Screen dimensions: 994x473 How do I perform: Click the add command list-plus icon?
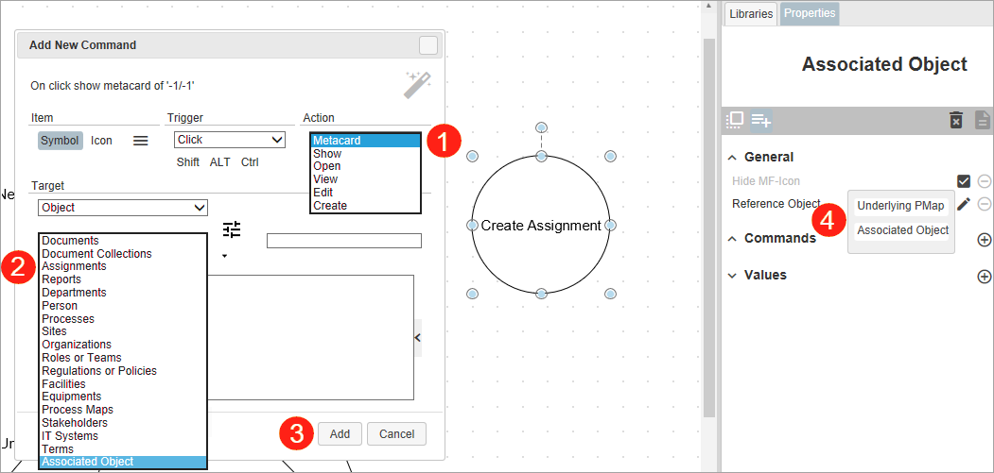click(x=760, y=120)
